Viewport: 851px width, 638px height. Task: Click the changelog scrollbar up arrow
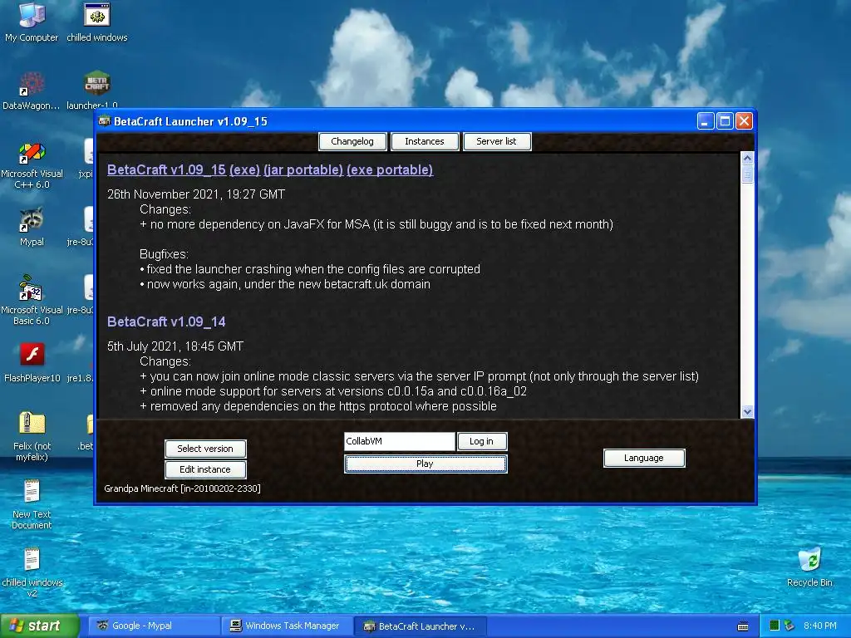click(747, 159)
